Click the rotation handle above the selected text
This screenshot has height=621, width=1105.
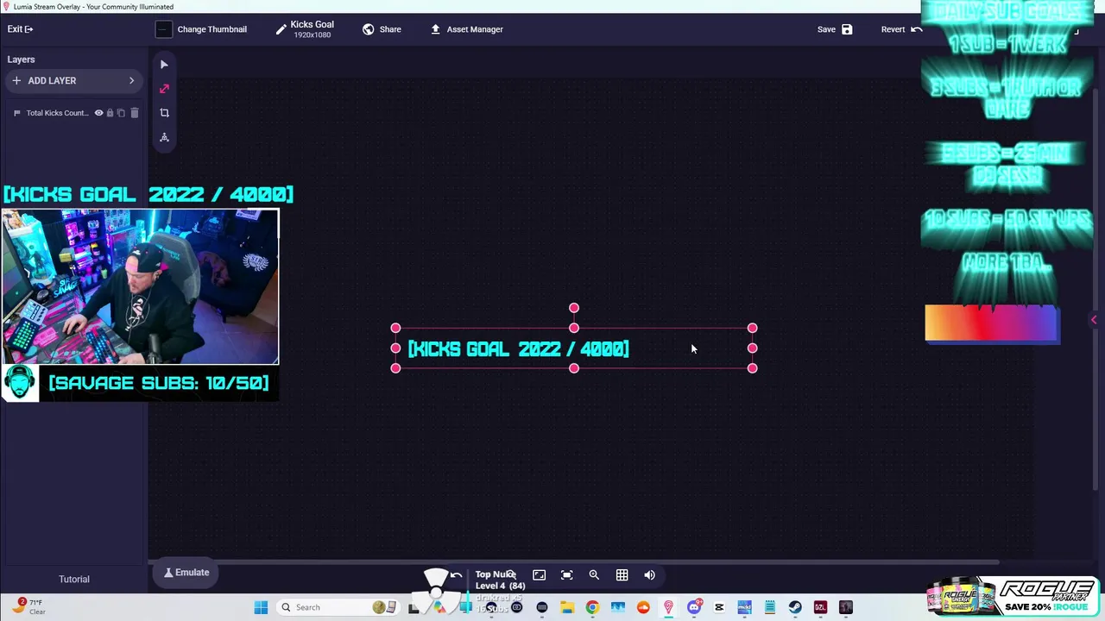coord(574,308)
